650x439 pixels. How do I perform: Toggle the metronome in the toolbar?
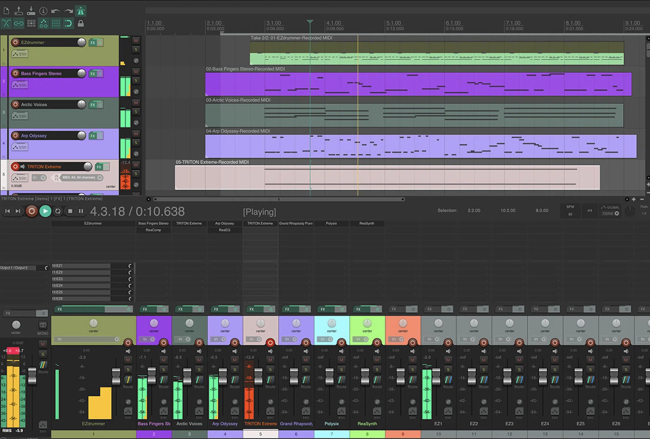(x=81, y=11)
